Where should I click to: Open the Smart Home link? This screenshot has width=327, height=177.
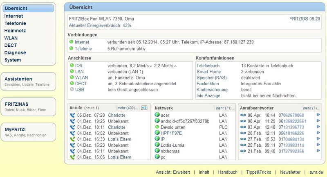click(208, 72)
